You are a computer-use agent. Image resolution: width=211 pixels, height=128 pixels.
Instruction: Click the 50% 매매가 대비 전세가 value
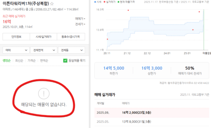click(190, 68)
